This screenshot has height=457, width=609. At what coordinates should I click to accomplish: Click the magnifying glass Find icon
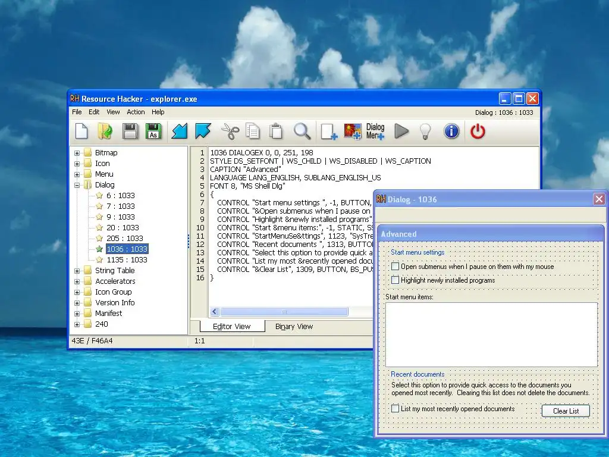coord(302,131)
